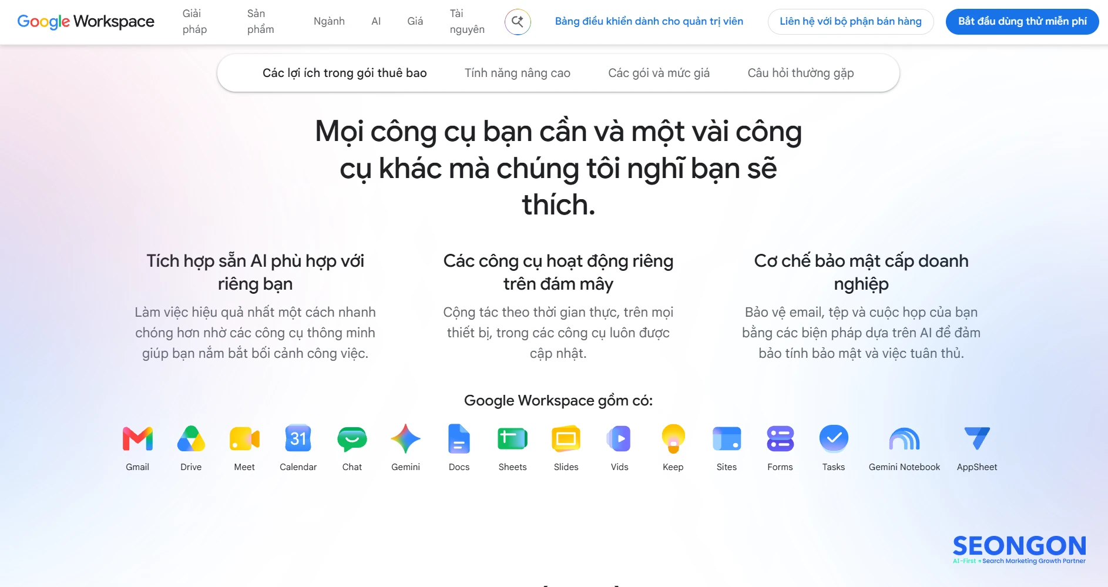Click the Gemini Notebook label text
The height and width of the screenshot is (587, 1108).
coord(904,467)
